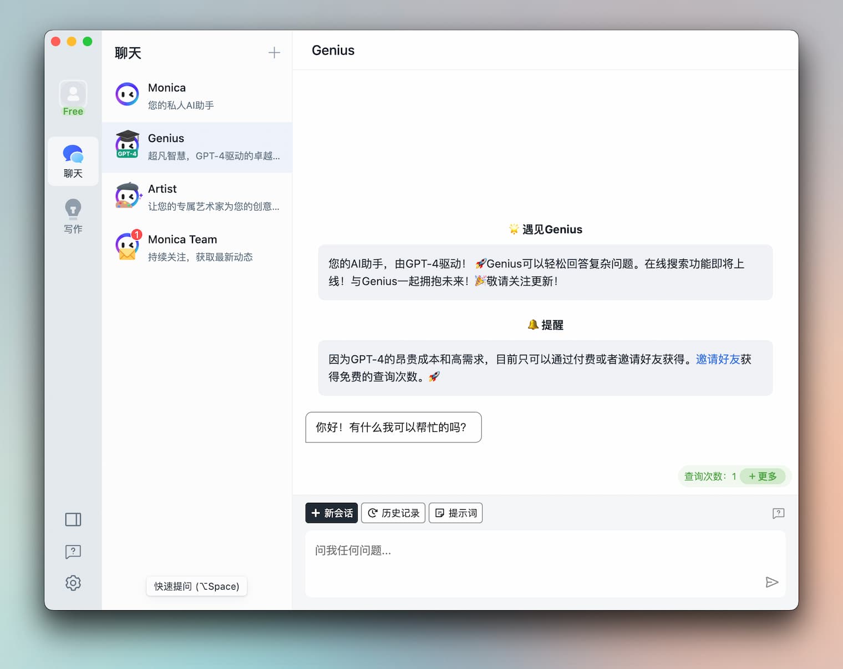Screen dimensions: 843x669
Task: Click the Free account avatar
Action: click(x=73, y=98)
